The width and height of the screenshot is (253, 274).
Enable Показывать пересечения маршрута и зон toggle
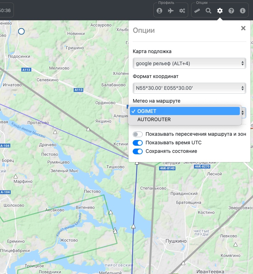point(138,134)
